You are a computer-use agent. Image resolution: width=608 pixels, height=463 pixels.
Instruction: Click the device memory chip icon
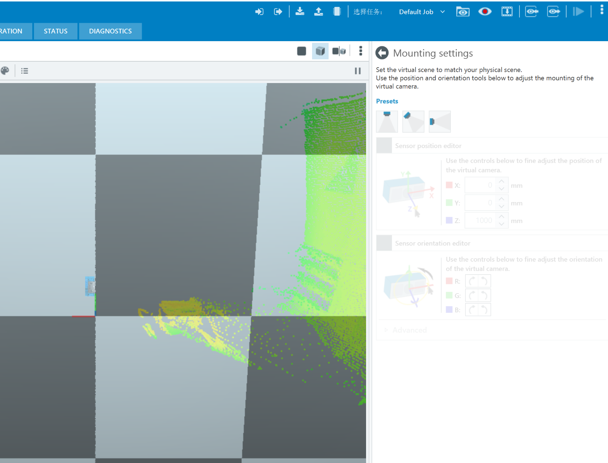tap(337, 11)
